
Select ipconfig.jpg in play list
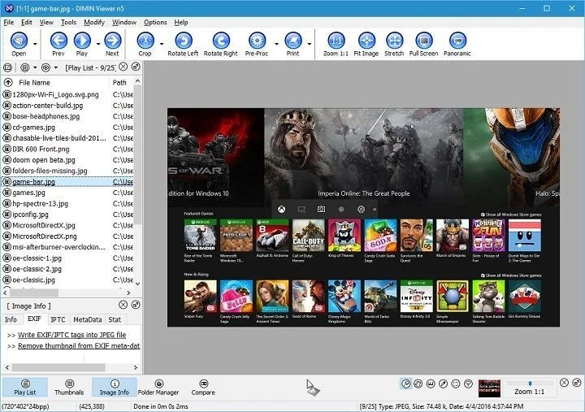[x=67, y=215]
